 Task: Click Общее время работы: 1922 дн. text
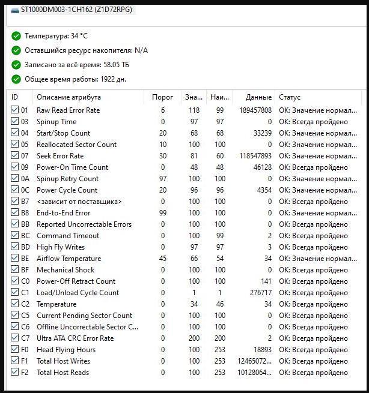pyautogui.click(x=75, y=79)
